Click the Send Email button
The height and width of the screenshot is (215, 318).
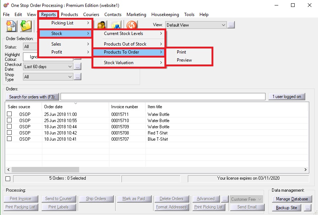(247, 207)
